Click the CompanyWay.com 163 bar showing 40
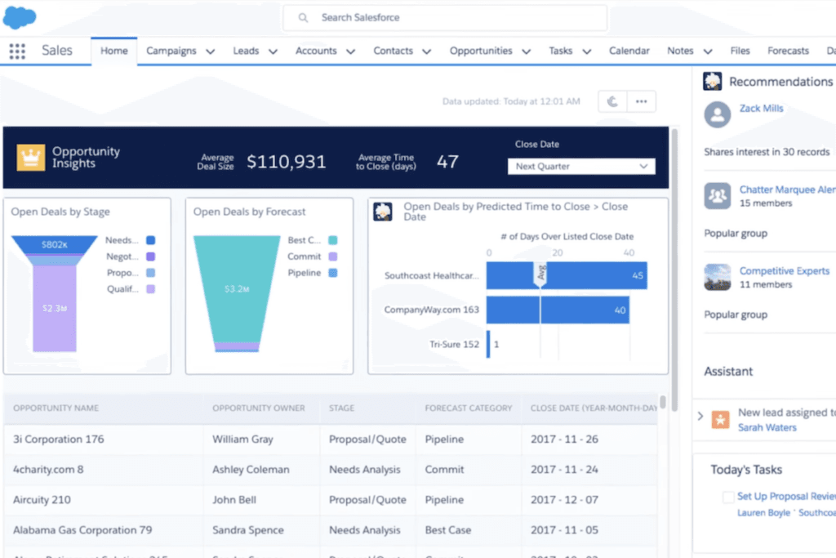The height and width of the screenshot is (558, 836). [558, 310]
